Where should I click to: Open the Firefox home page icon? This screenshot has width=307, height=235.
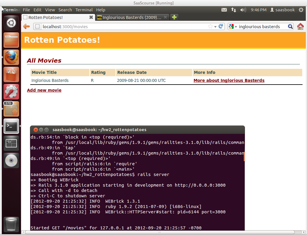point(300,26)
